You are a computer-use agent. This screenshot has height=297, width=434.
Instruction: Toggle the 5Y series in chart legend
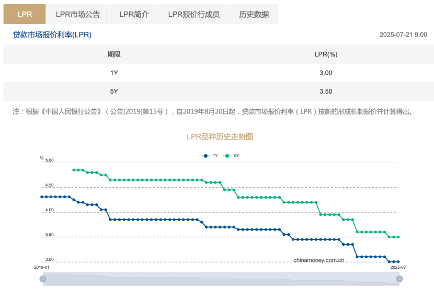[x=231, y=156]
